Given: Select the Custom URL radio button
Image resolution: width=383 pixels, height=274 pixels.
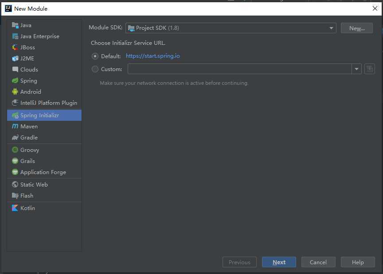Looking at the screenshot, I should 95,69.
